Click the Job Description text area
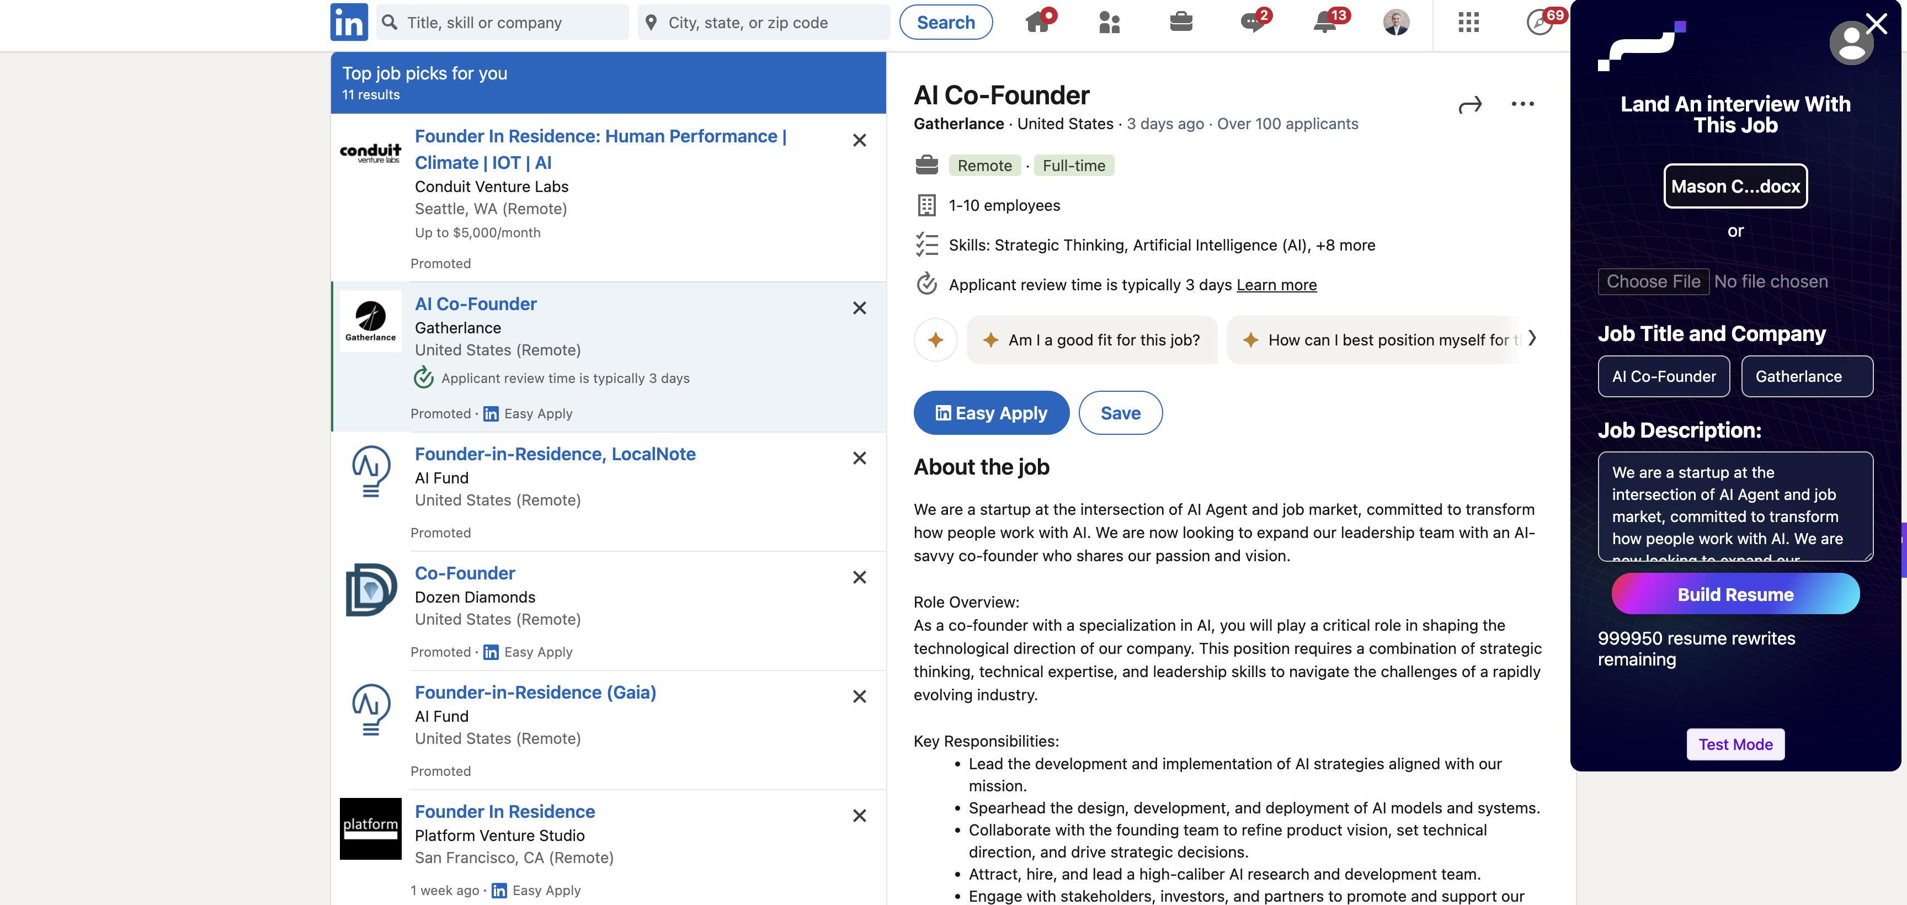The height and width of the screenshot is (905, 1907). 1735,507
